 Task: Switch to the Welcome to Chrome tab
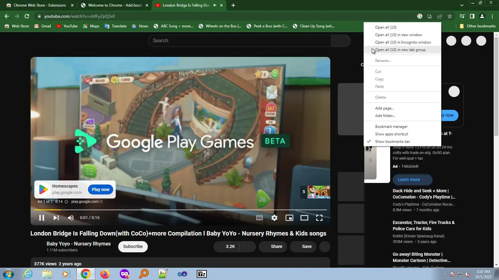114,5
